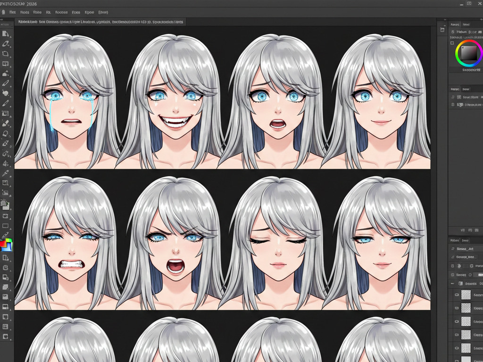
Task: Click the group folder icon beside Soands
Action: (461, 283)
